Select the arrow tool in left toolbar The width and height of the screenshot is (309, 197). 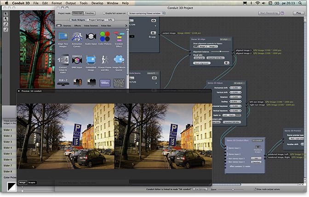pos(6,14)
